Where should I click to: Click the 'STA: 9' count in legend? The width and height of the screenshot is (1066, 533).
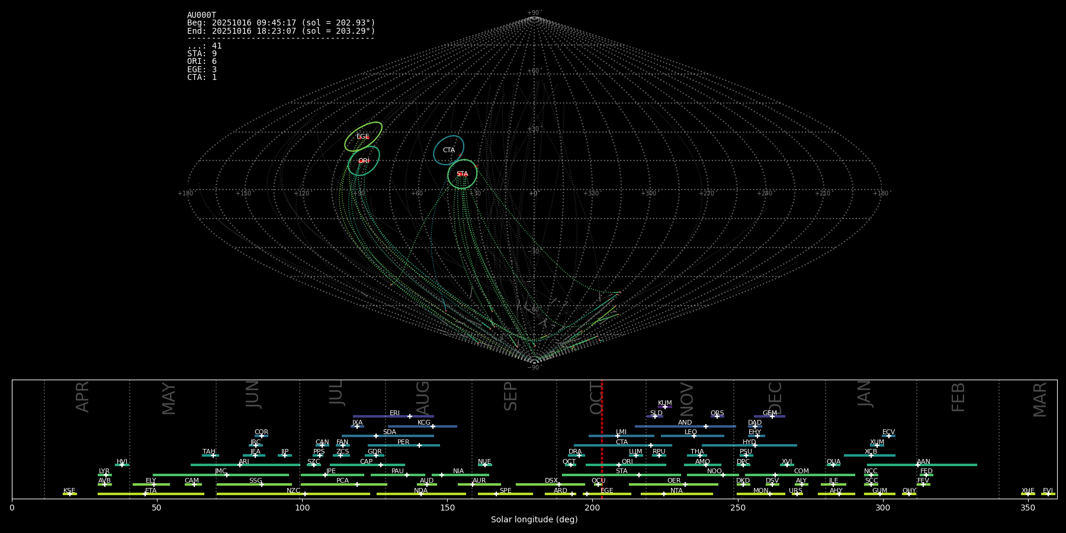click(x=202, y=54)
